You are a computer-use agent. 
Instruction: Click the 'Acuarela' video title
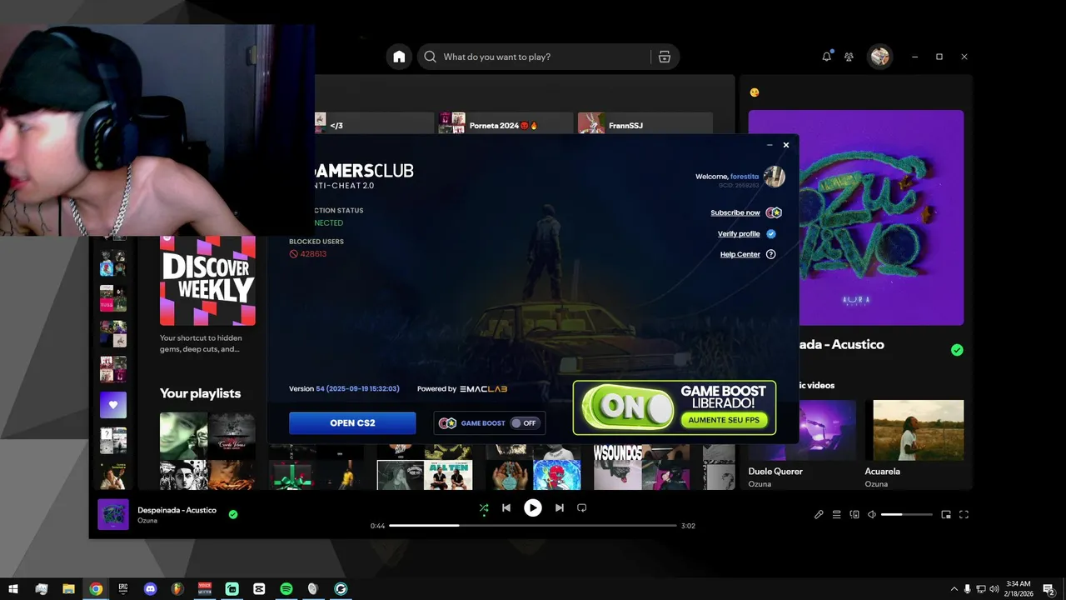[x=884, y=471]
